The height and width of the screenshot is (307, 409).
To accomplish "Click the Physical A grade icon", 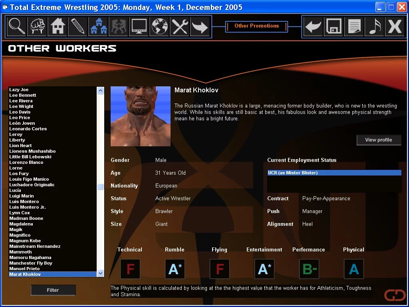I will tap(354, 269).
